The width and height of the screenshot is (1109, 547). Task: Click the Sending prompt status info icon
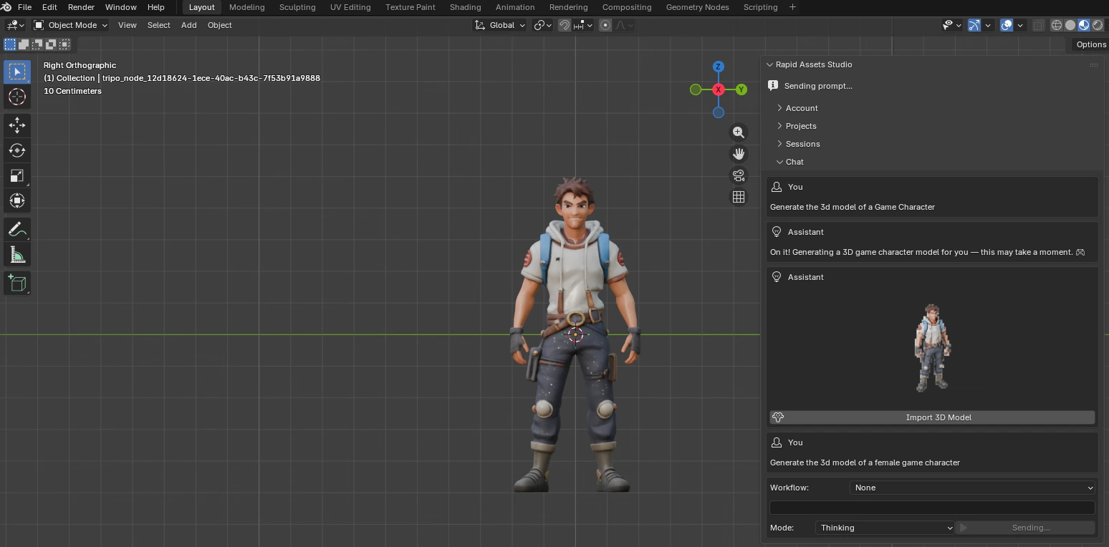click(x=772, y=85)
